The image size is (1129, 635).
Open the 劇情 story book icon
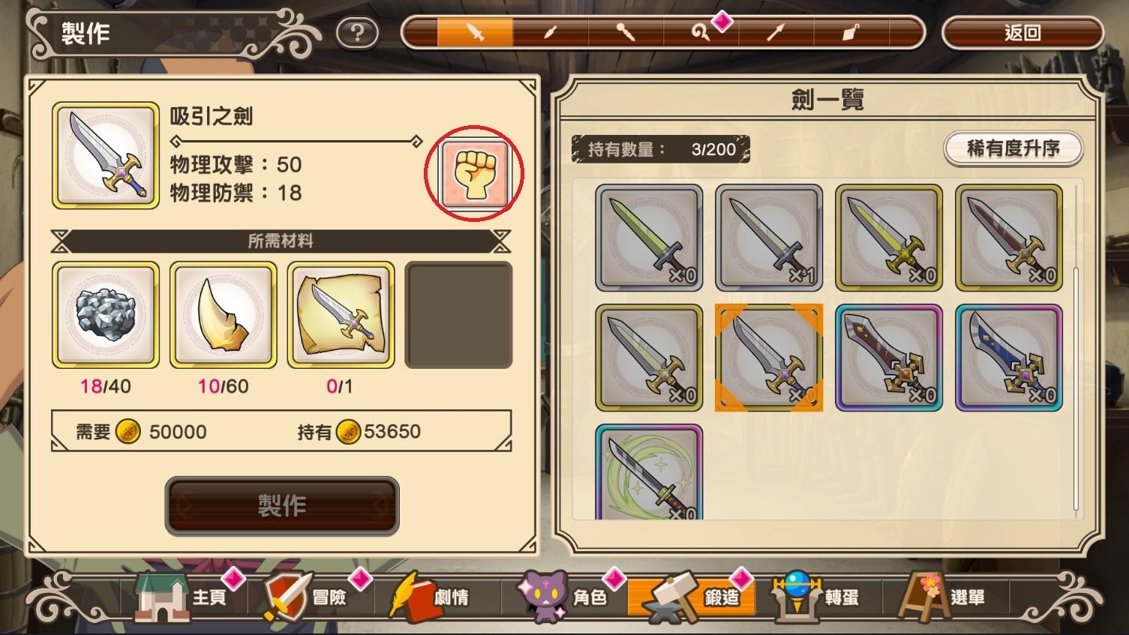(430, 598)
